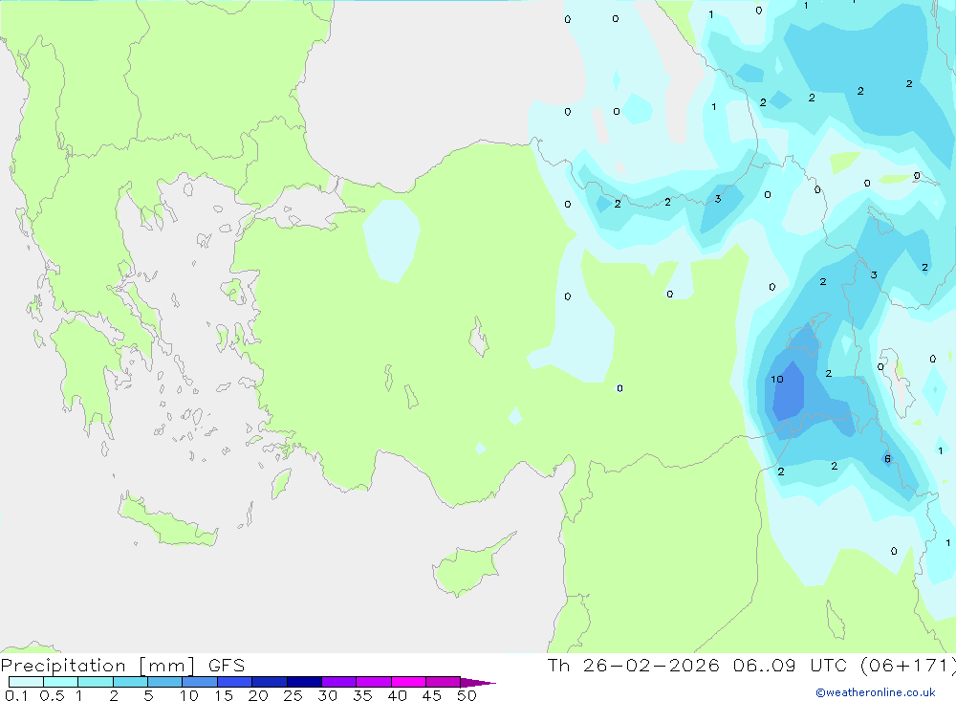Select the 35–40 mm legend swatch
The image size is (956, 701).
tap(374, 682)
